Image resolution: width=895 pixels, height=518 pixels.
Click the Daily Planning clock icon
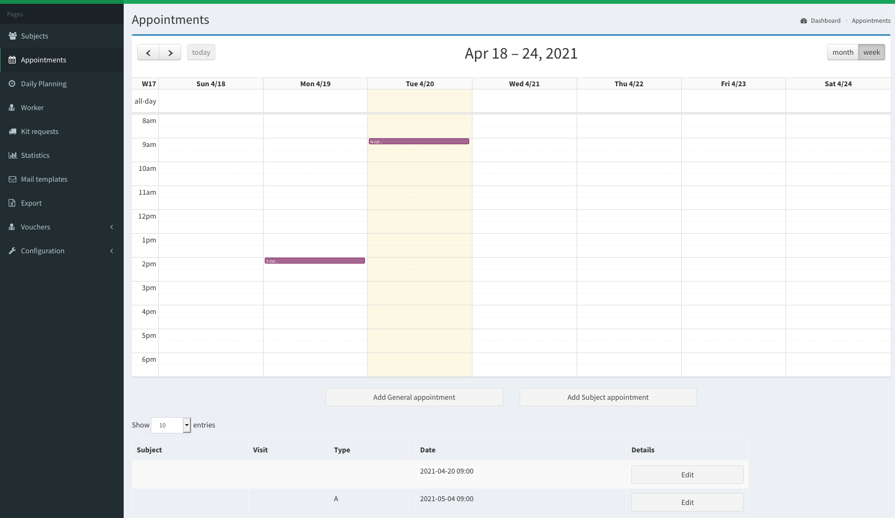pyautogui.click(x=12, y=84)
